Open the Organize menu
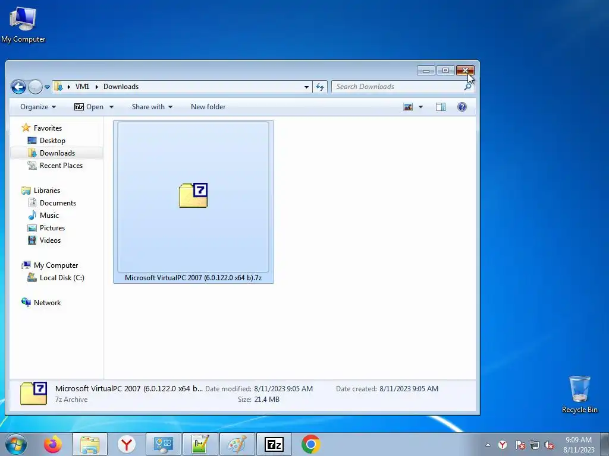609x456 pixels. click(38, 107)
